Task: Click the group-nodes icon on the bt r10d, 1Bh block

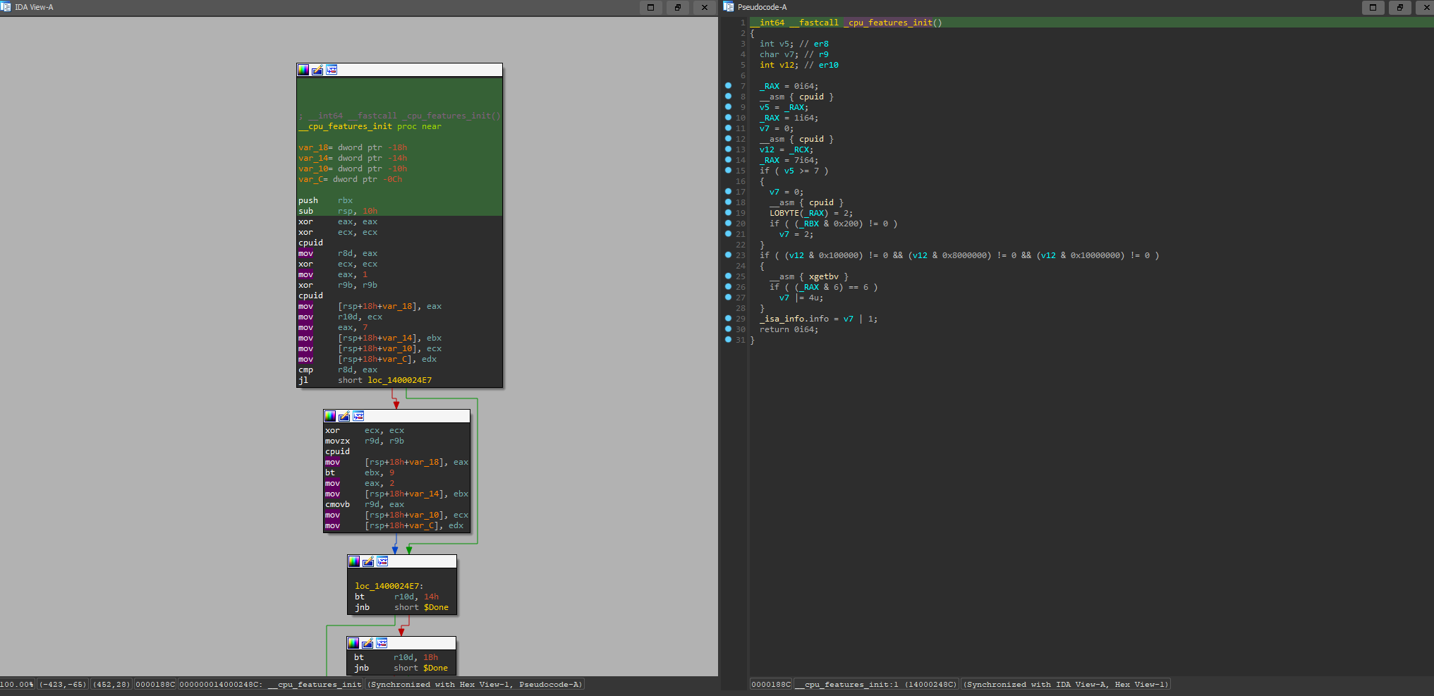Action: (382, 643)
